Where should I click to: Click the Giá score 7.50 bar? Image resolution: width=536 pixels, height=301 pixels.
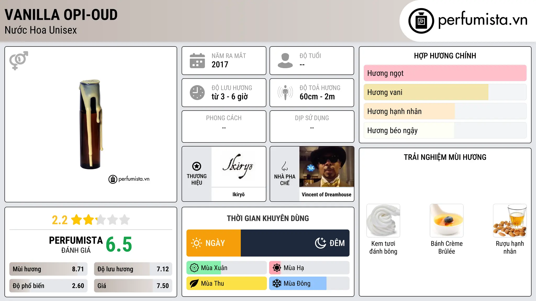pyautogui.click(x=133, y=286)
